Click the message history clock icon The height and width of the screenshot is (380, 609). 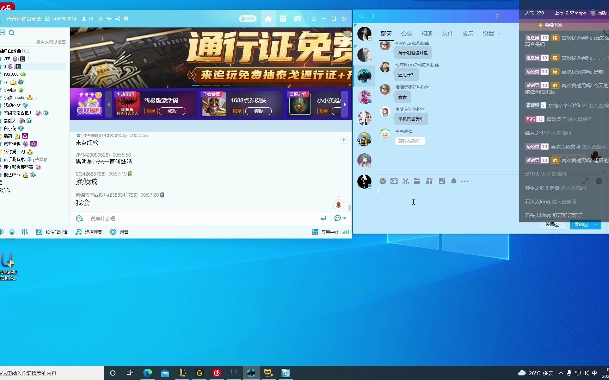pyautogui.click(x=599, y=181)
